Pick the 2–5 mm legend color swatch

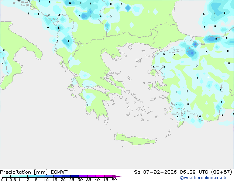point(32,176)
